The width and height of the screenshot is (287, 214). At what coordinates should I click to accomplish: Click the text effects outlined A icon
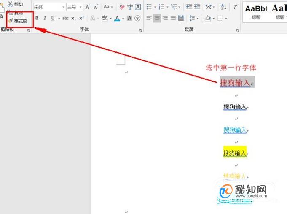coord(93,18)
